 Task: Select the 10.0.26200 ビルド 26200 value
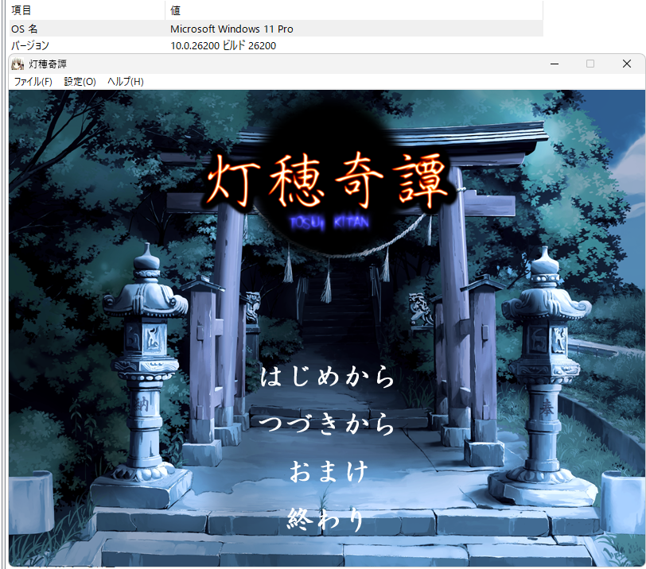[223, 45]
